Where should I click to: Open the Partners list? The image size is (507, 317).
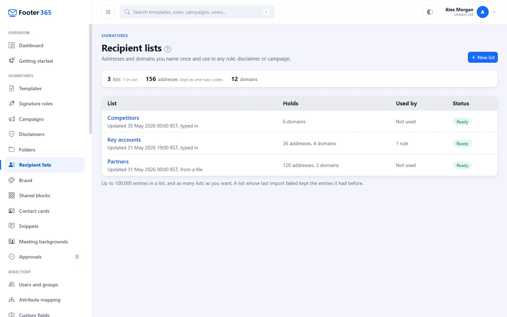(118, 162)
